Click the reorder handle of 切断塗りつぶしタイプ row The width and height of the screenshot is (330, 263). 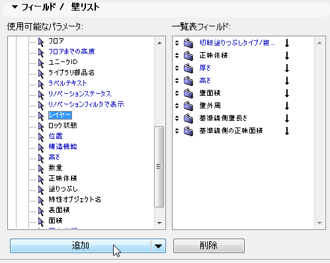click(177, 43)
